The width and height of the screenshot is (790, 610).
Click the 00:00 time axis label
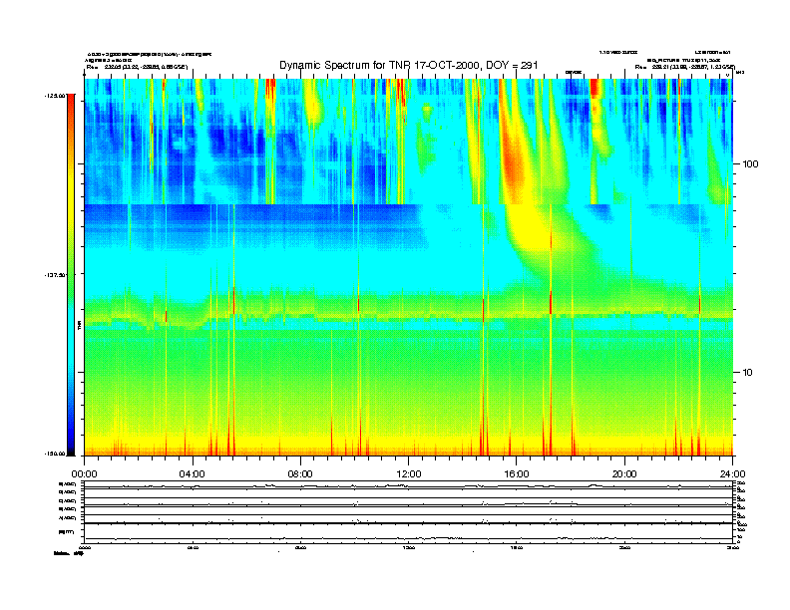[84, 474]
